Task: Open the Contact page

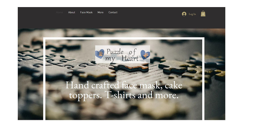Action: (x=113, y=12)
